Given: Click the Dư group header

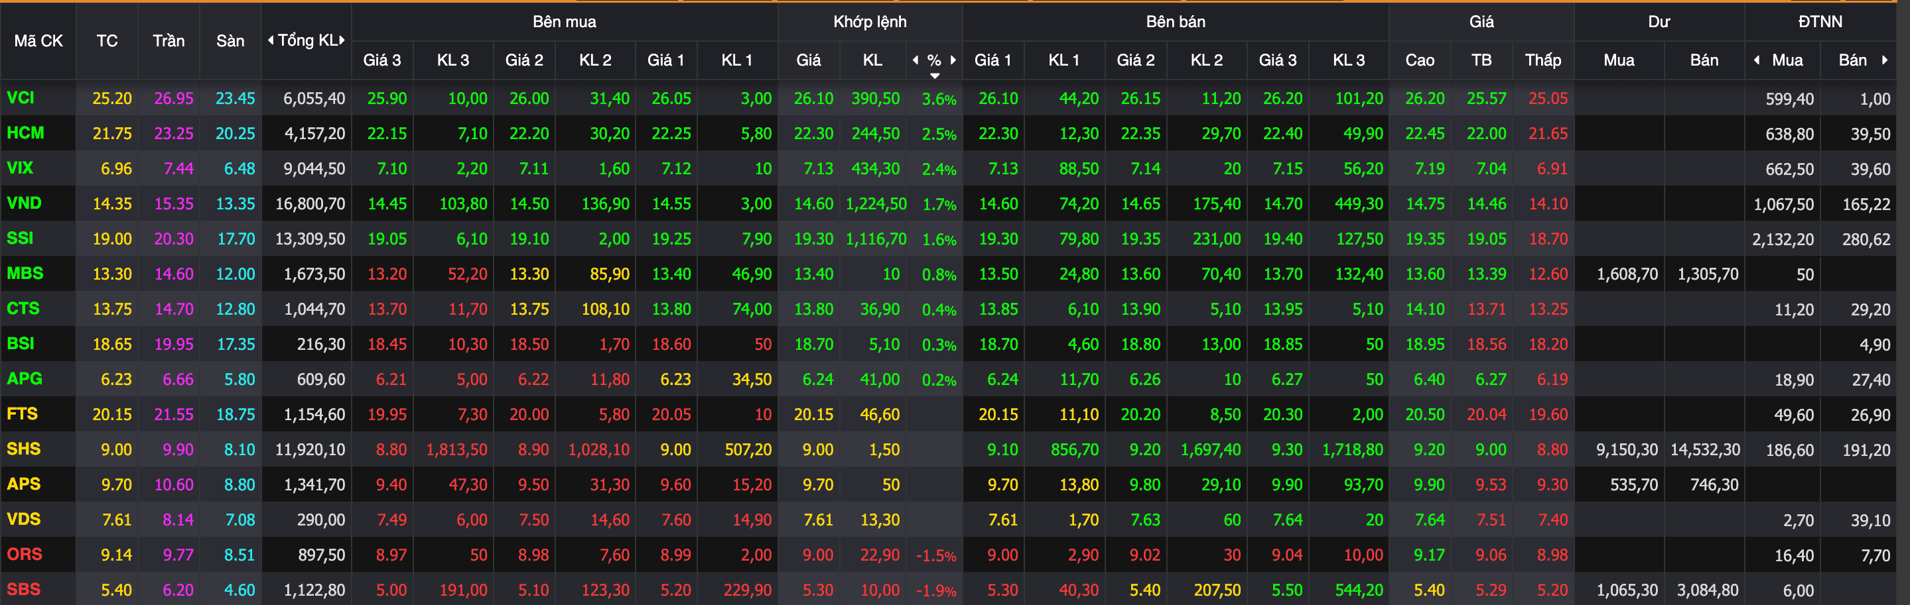Looking at the screenshot, I should 1659,21.
